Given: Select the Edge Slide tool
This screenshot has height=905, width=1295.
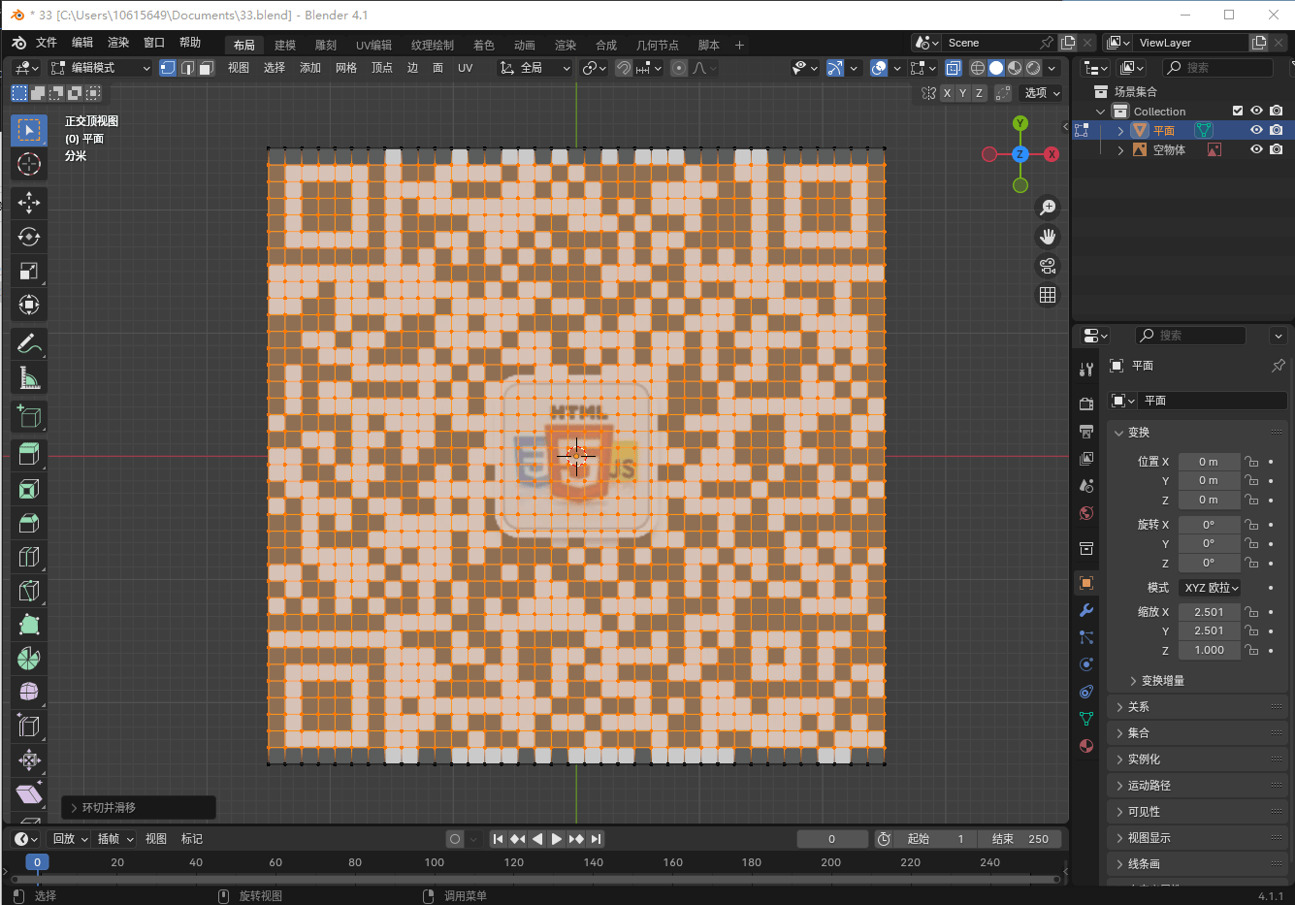Looking at the screenshot, I should pos(29,727).
